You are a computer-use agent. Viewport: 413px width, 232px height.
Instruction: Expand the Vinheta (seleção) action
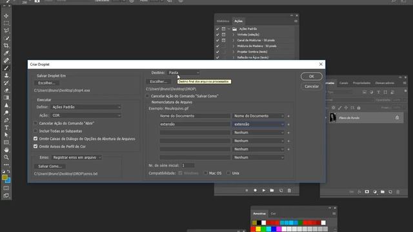(x=234, y=34)
